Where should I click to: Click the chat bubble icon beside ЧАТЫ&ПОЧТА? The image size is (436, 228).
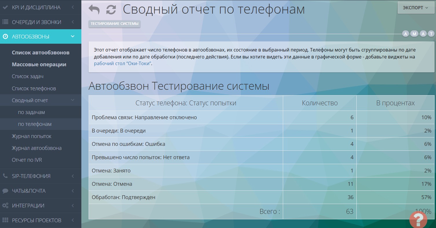pyautogui.click(x=5, y=191)
